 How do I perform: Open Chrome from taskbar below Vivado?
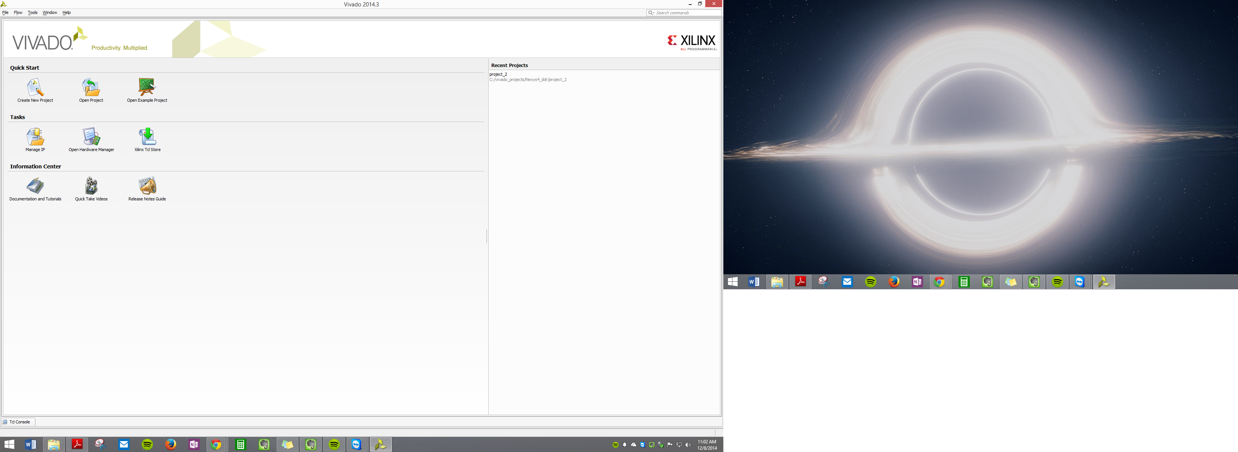pyautogui.click(x=216, y=444)
